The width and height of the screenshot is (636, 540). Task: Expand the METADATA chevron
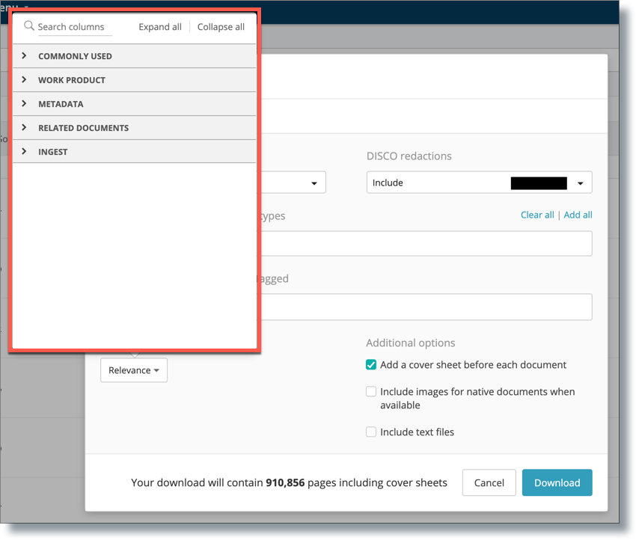click(x=24, y=103)
